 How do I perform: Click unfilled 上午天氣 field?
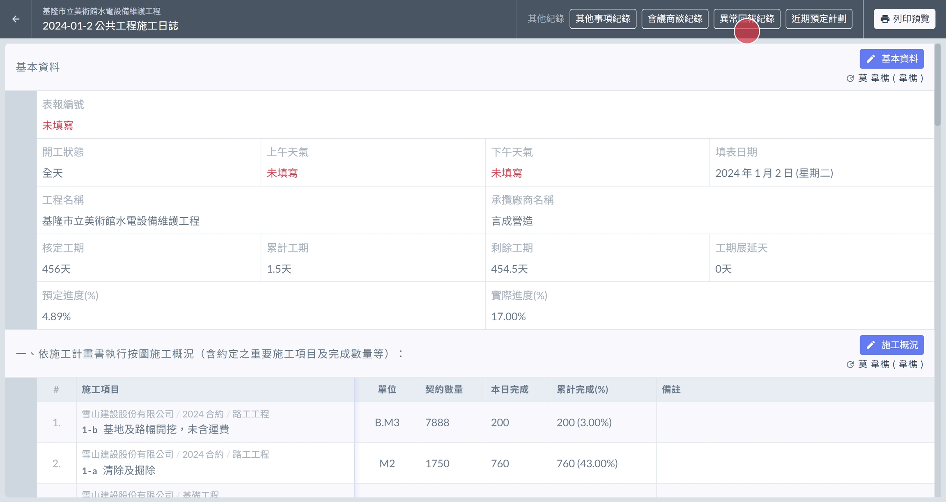(282, 173)
